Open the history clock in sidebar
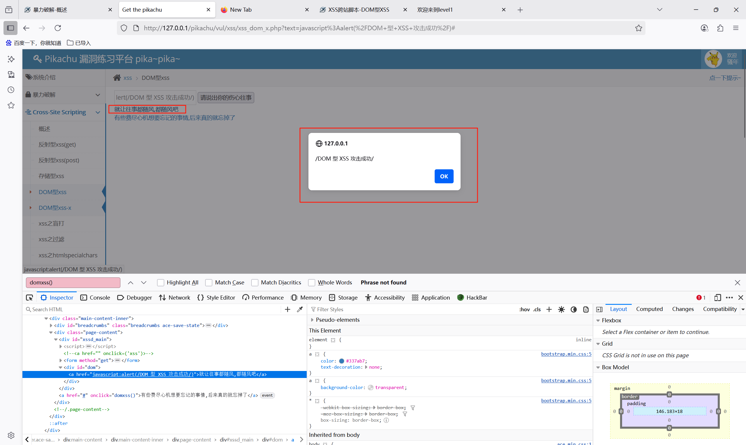 (11, 90)
